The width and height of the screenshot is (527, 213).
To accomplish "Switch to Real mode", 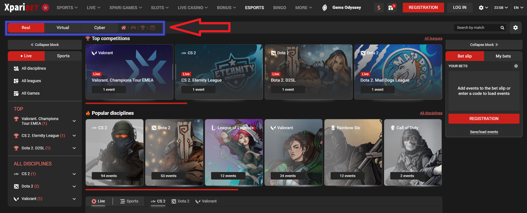I will 26,28.
